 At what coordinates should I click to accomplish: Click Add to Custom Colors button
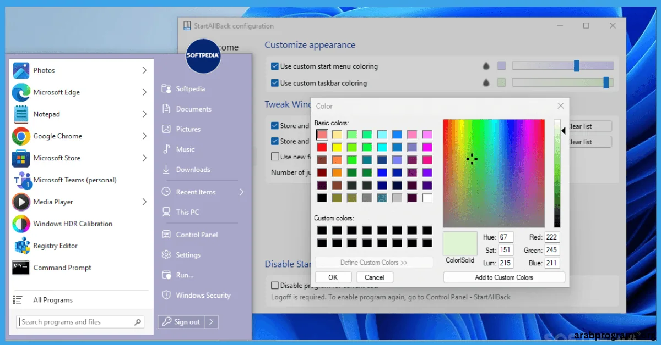coord(504,277)
